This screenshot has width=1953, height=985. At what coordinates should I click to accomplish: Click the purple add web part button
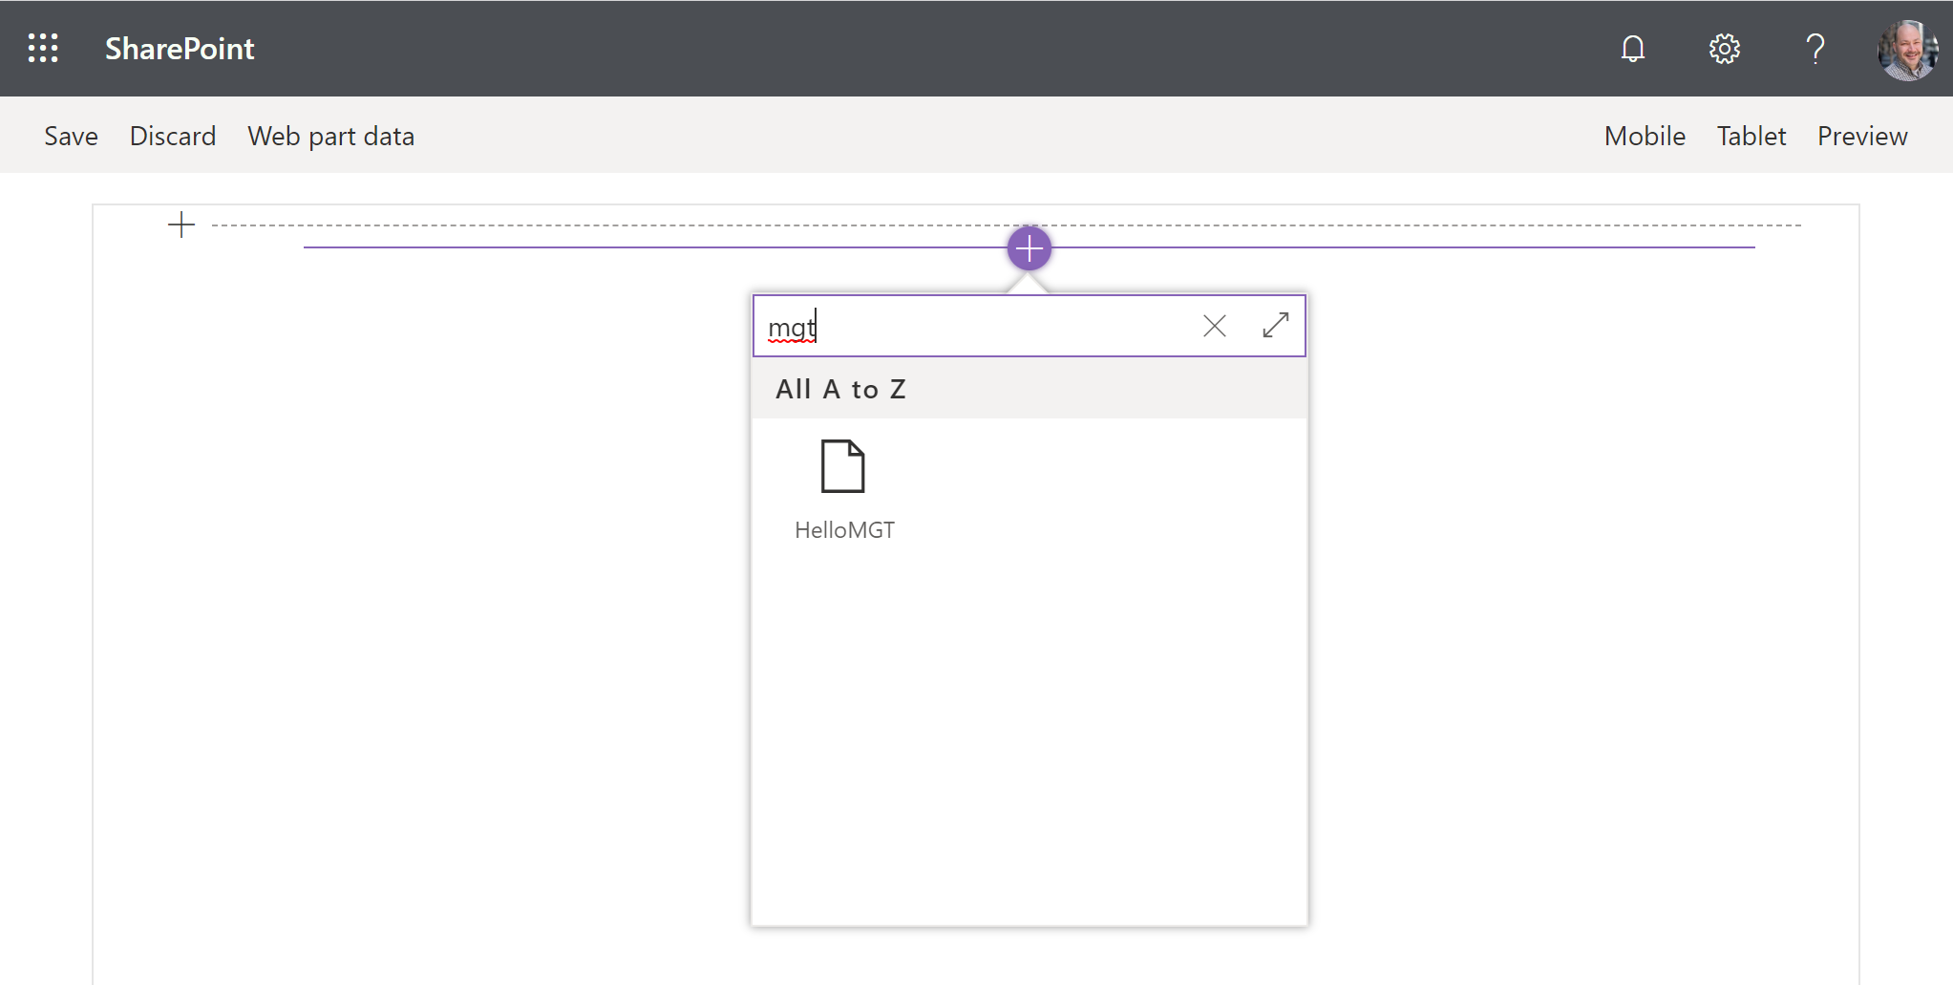1030,249
